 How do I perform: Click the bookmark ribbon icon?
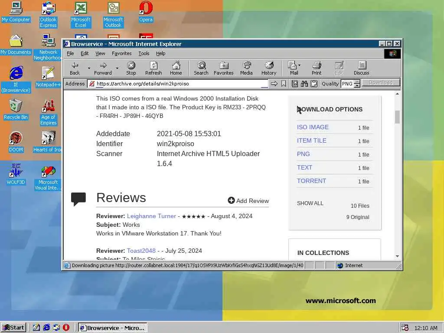click(x=284, y=84)
